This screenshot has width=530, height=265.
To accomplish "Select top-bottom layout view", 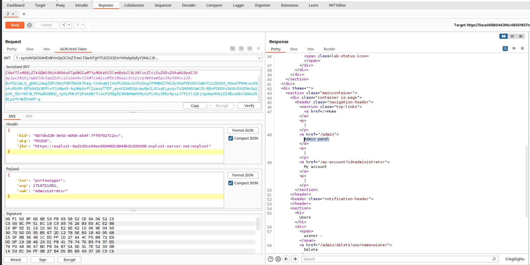I will 512,36.
